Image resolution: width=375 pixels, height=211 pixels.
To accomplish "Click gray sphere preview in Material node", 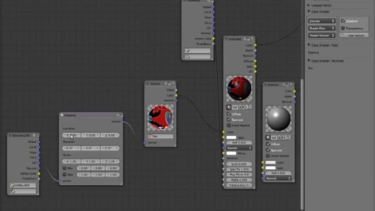I will point(279,119).
